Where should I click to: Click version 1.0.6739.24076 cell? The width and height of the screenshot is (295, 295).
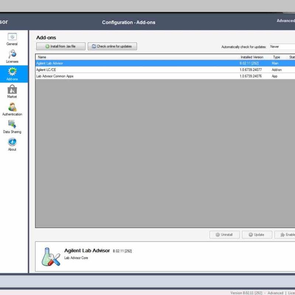coord(251,76)
